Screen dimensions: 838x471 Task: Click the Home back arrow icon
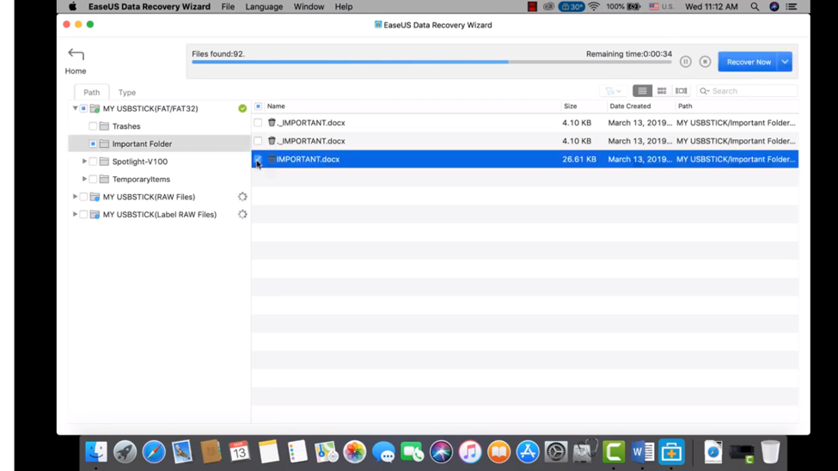76,54
